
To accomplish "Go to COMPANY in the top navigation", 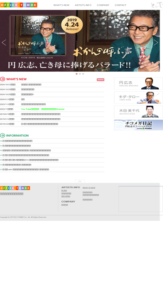I will (x=103, y=5).
